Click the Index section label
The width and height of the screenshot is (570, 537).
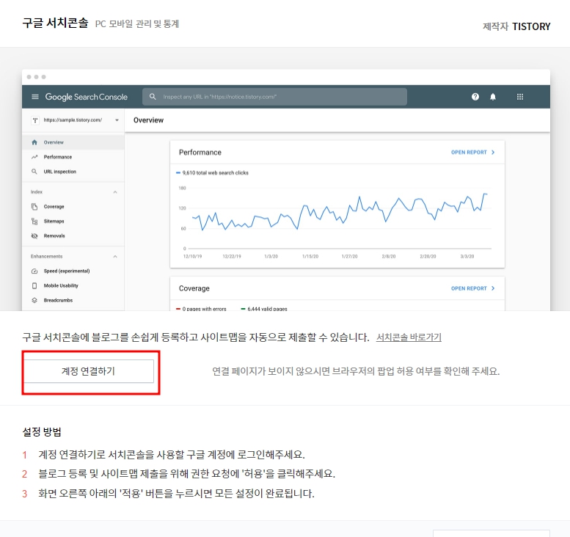pos(37,192)
